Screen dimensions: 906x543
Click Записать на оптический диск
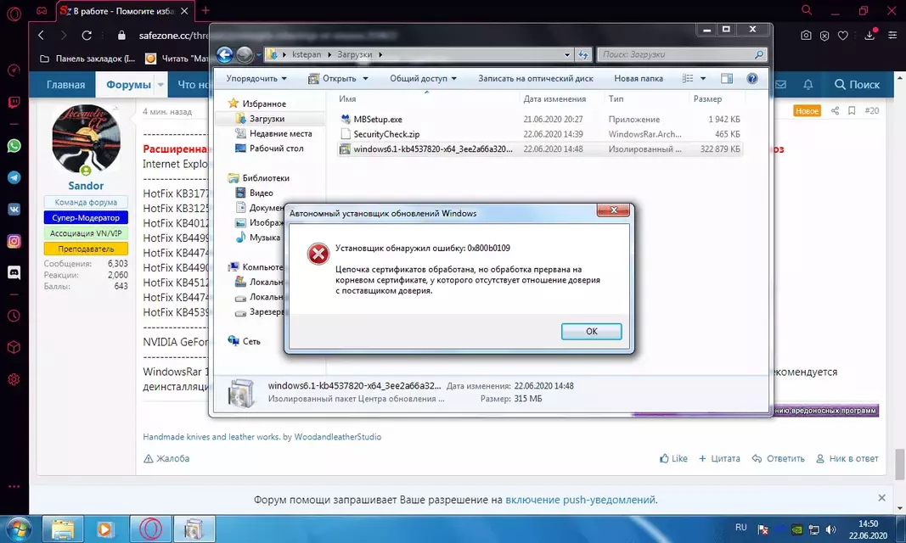click(536, 78)
